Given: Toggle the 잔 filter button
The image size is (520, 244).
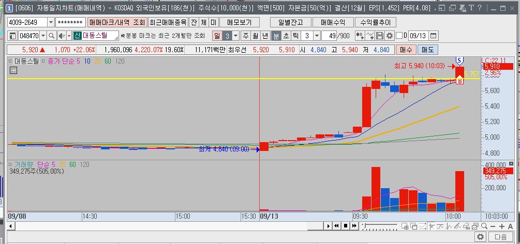Looking at the screenshot, I should coord(194,22).
